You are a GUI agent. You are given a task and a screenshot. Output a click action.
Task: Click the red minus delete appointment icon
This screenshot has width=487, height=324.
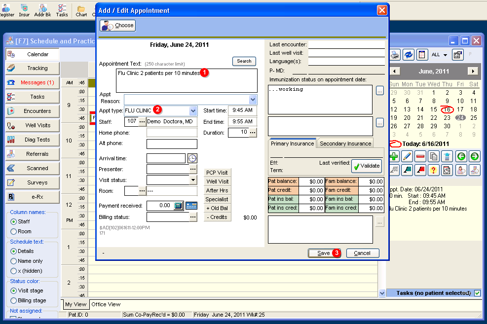click(420, 156)
